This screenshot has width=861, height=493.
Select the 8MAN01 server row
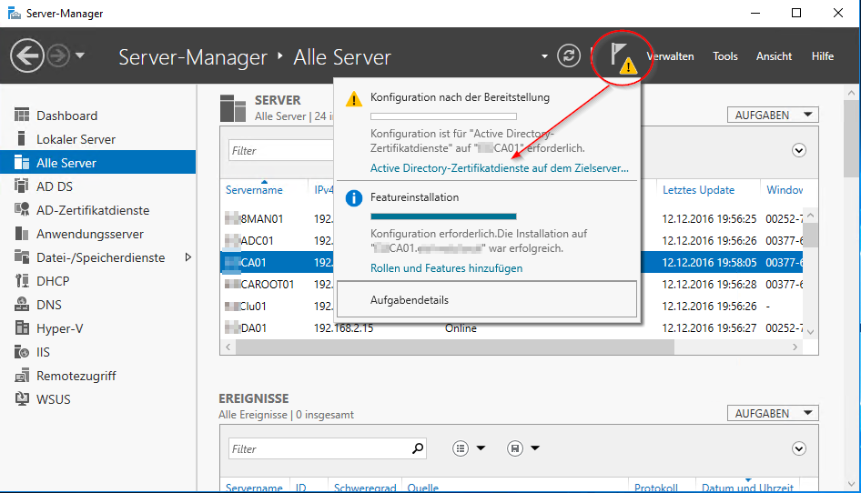[511, 218]
